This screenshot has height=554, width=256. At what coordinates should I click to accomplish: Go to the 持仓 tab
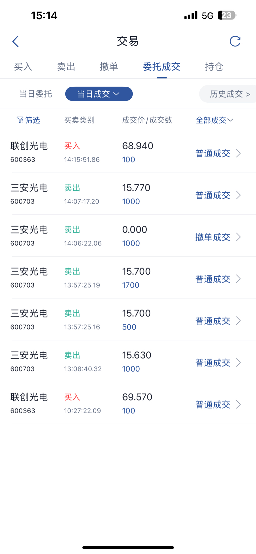pos(214,67)
